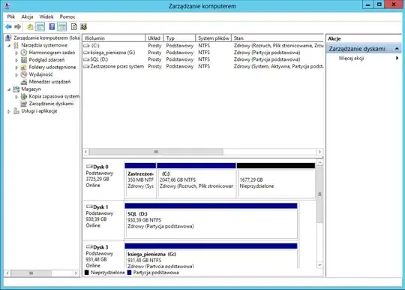This screenshot has height=290, width=405.
Task: Click the volume list scroll right arrow
Action: coord(319,152)
